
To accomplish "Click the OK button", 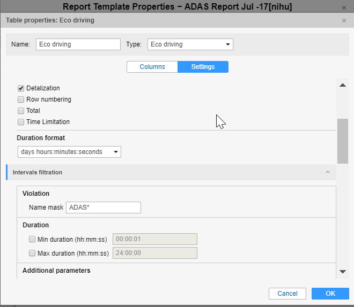I will click(330, 294).
